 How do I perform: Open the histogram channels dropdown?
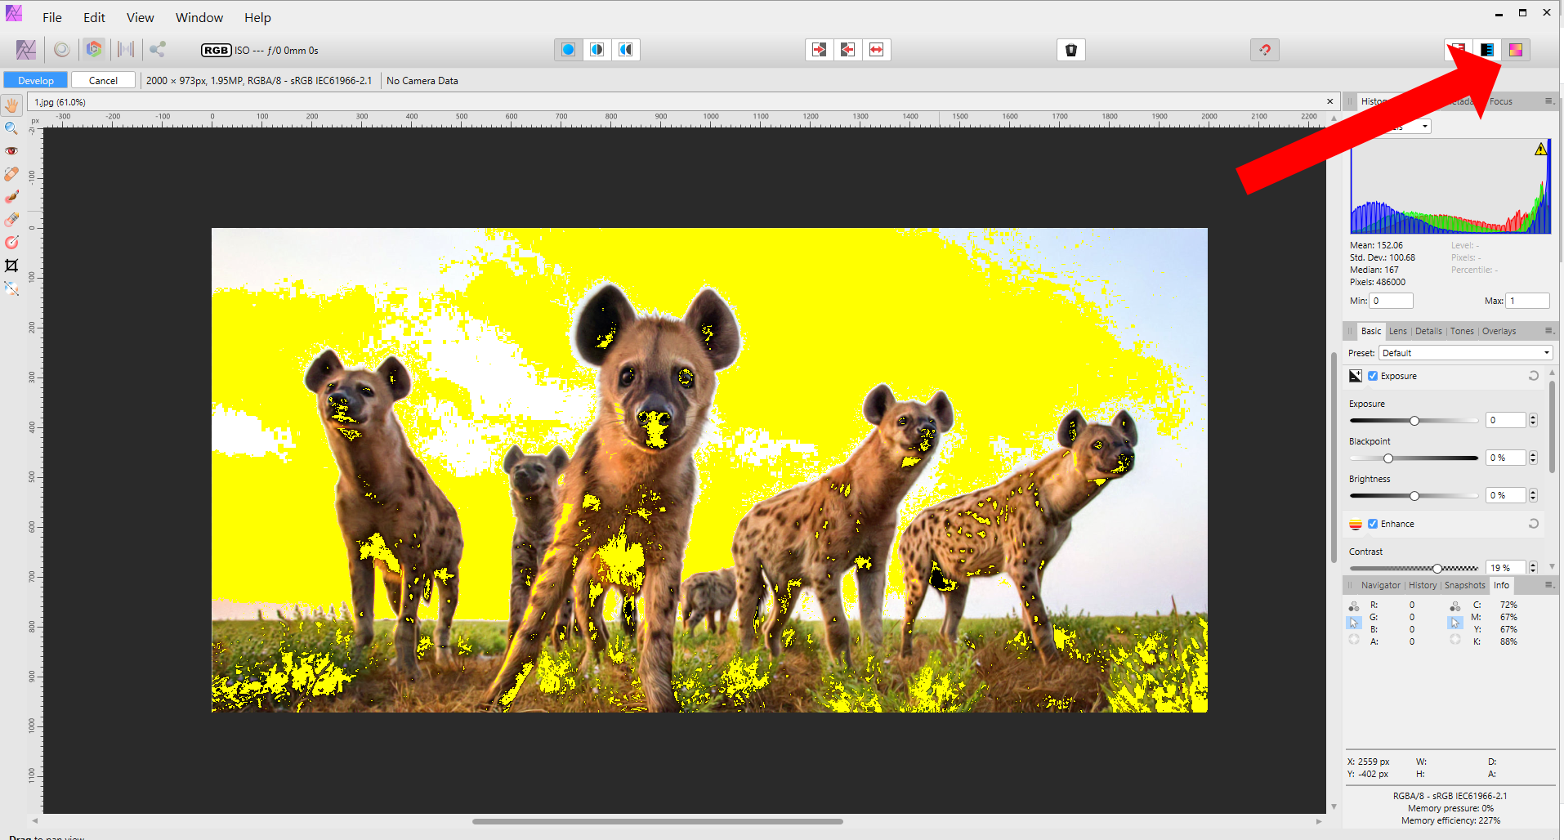pos(1424,127)
